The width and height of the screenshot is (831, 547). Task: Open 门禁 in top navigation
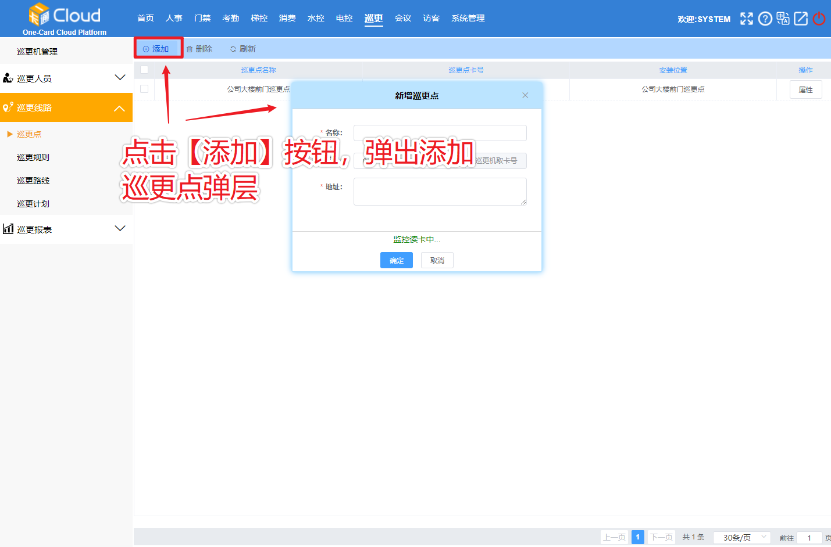(x=202, y=18)
